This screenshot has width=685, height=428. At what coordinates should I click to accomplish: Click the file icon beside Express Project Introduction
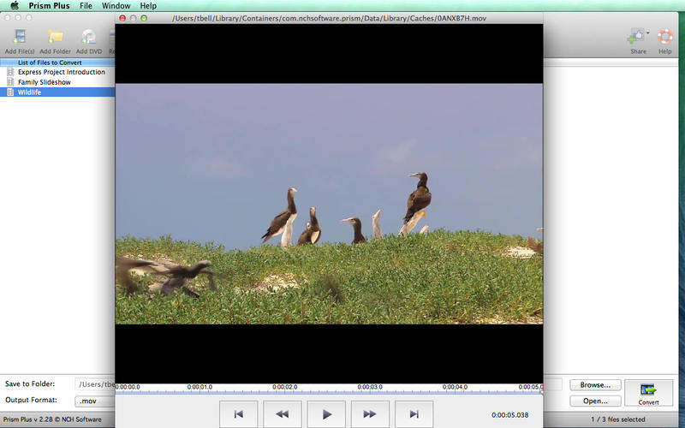(10, 72)
